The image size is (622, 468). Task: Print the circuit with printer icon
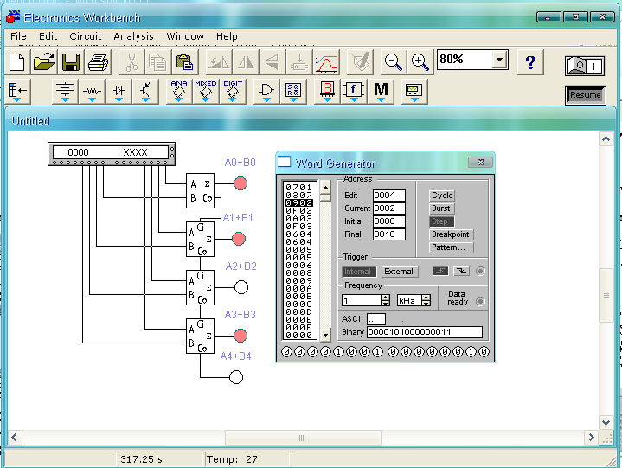click(98, 62)
